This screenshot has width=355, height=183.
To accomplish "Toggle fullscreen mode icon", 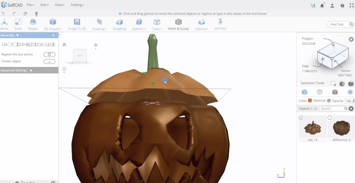I will [x=352, y=6].
